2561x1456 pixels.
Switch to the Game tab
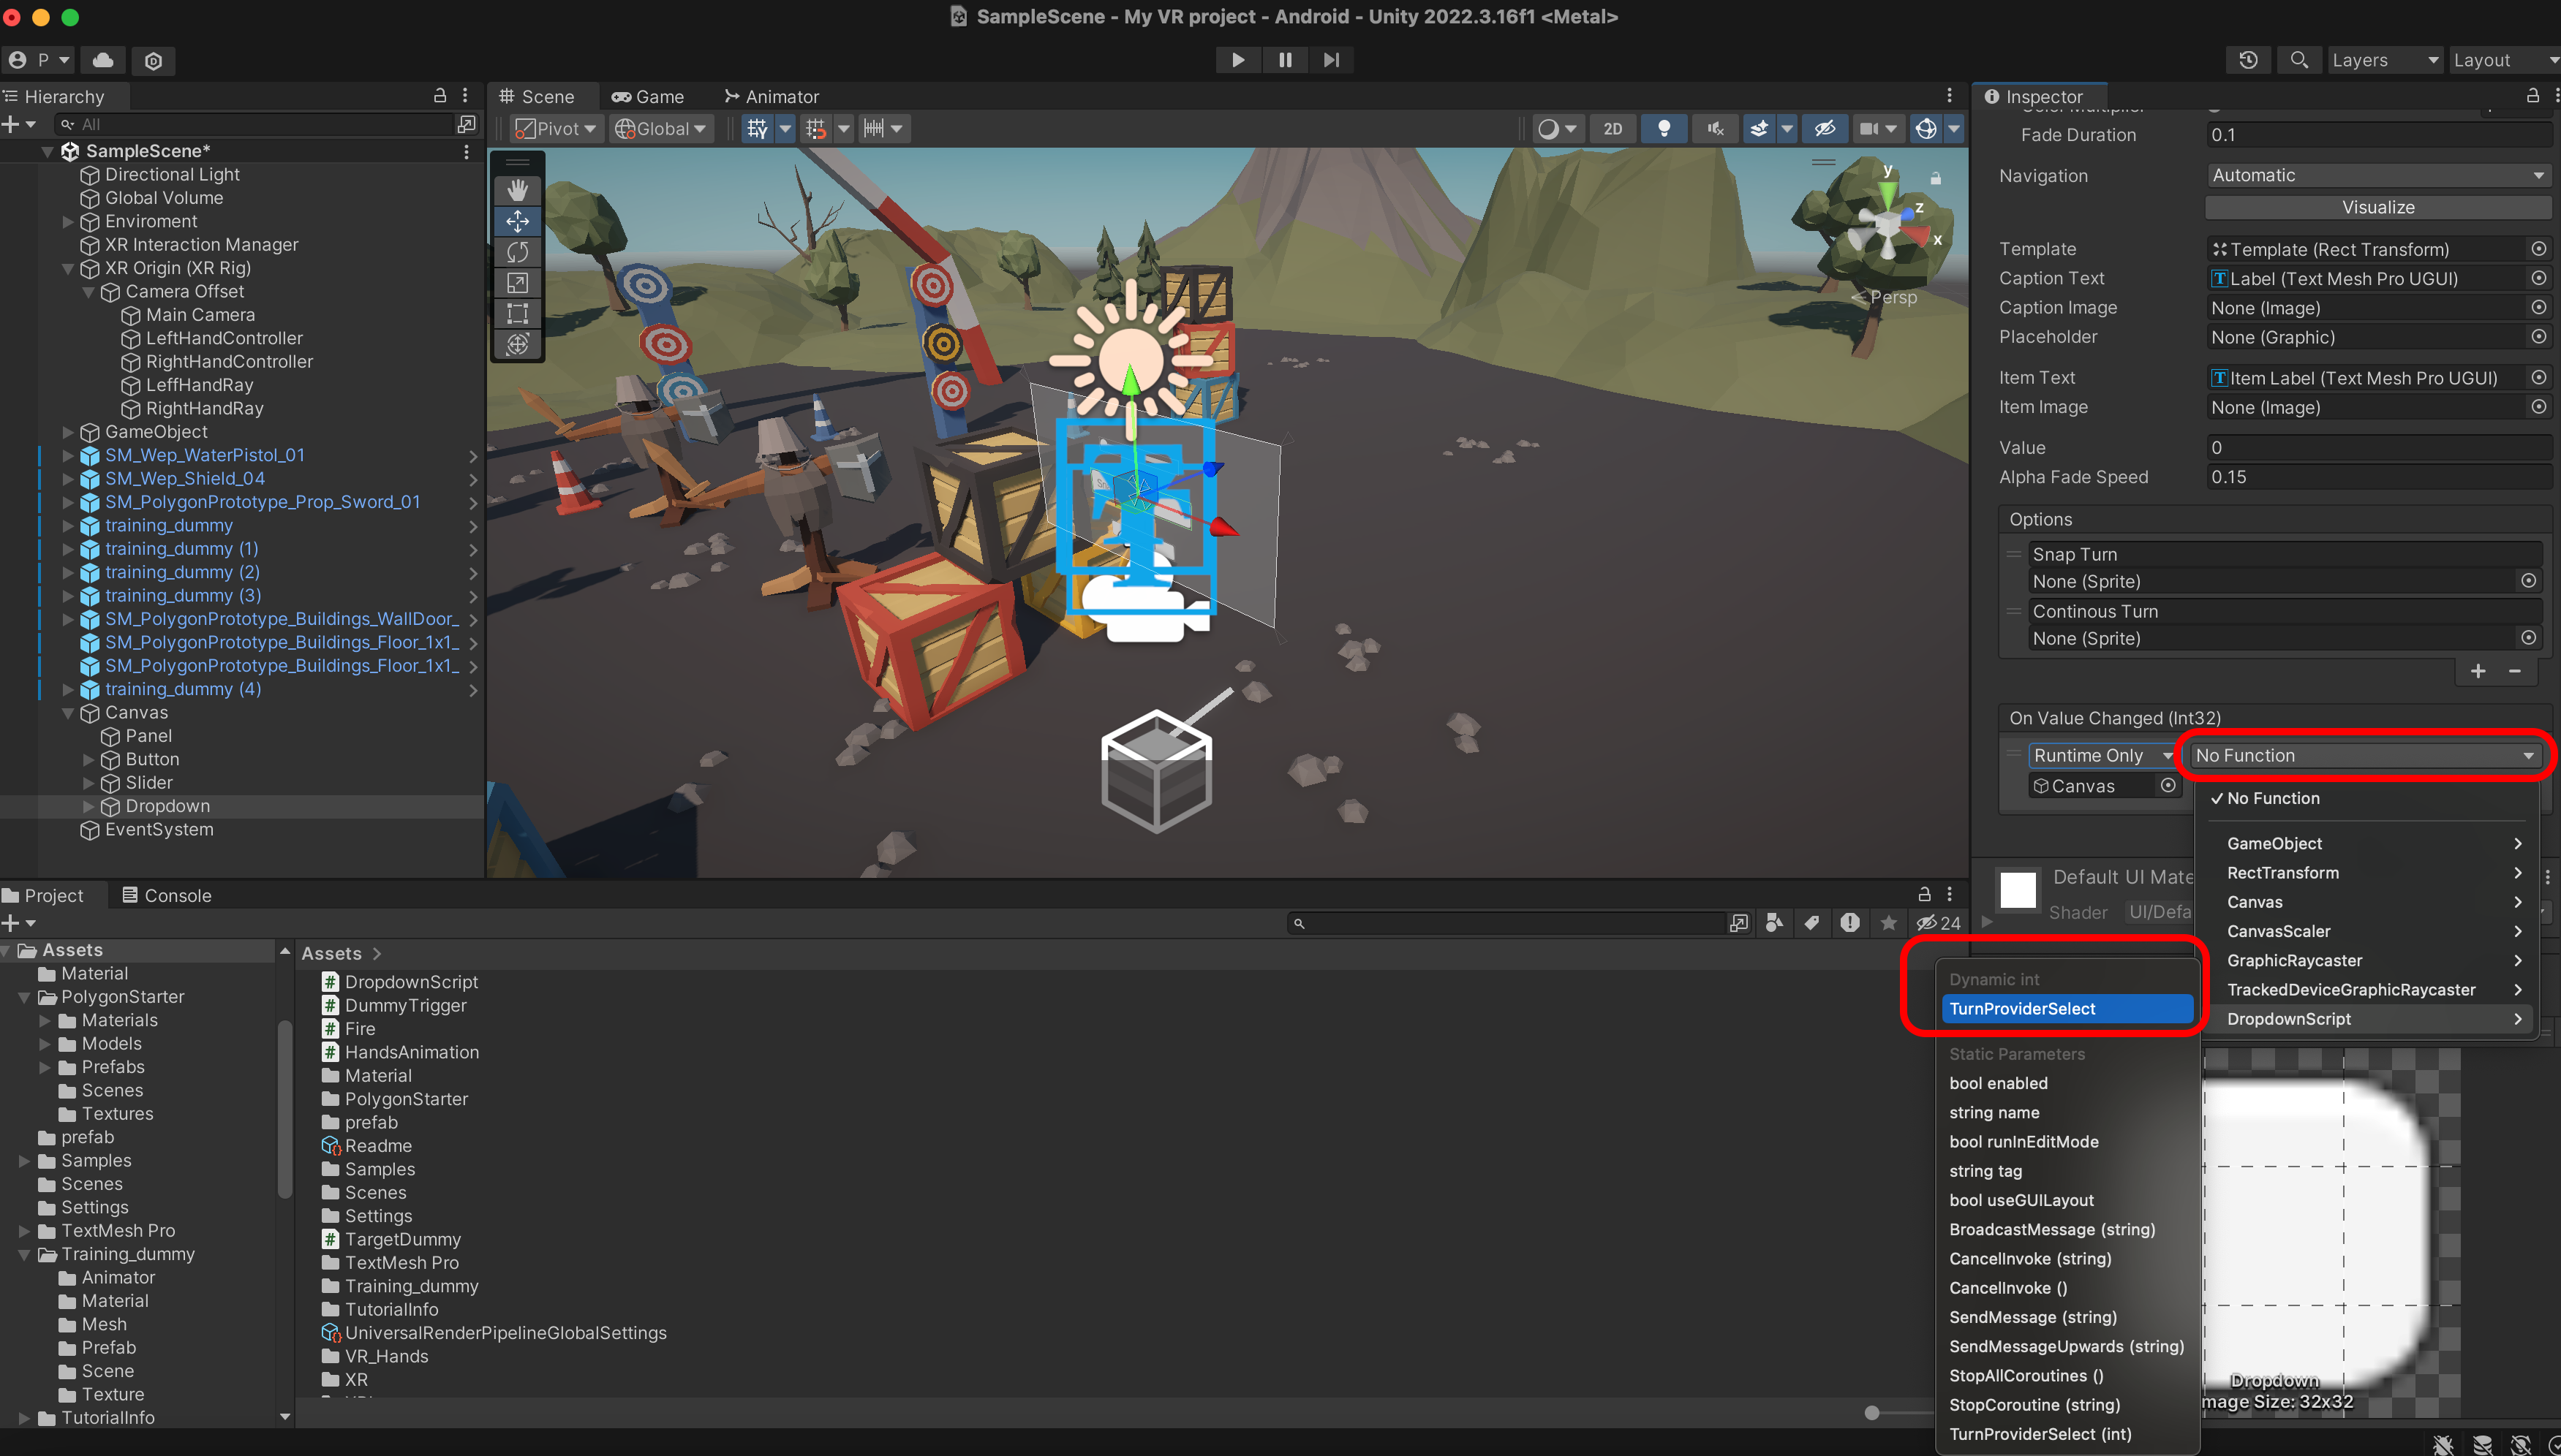(x=648, y=97)
